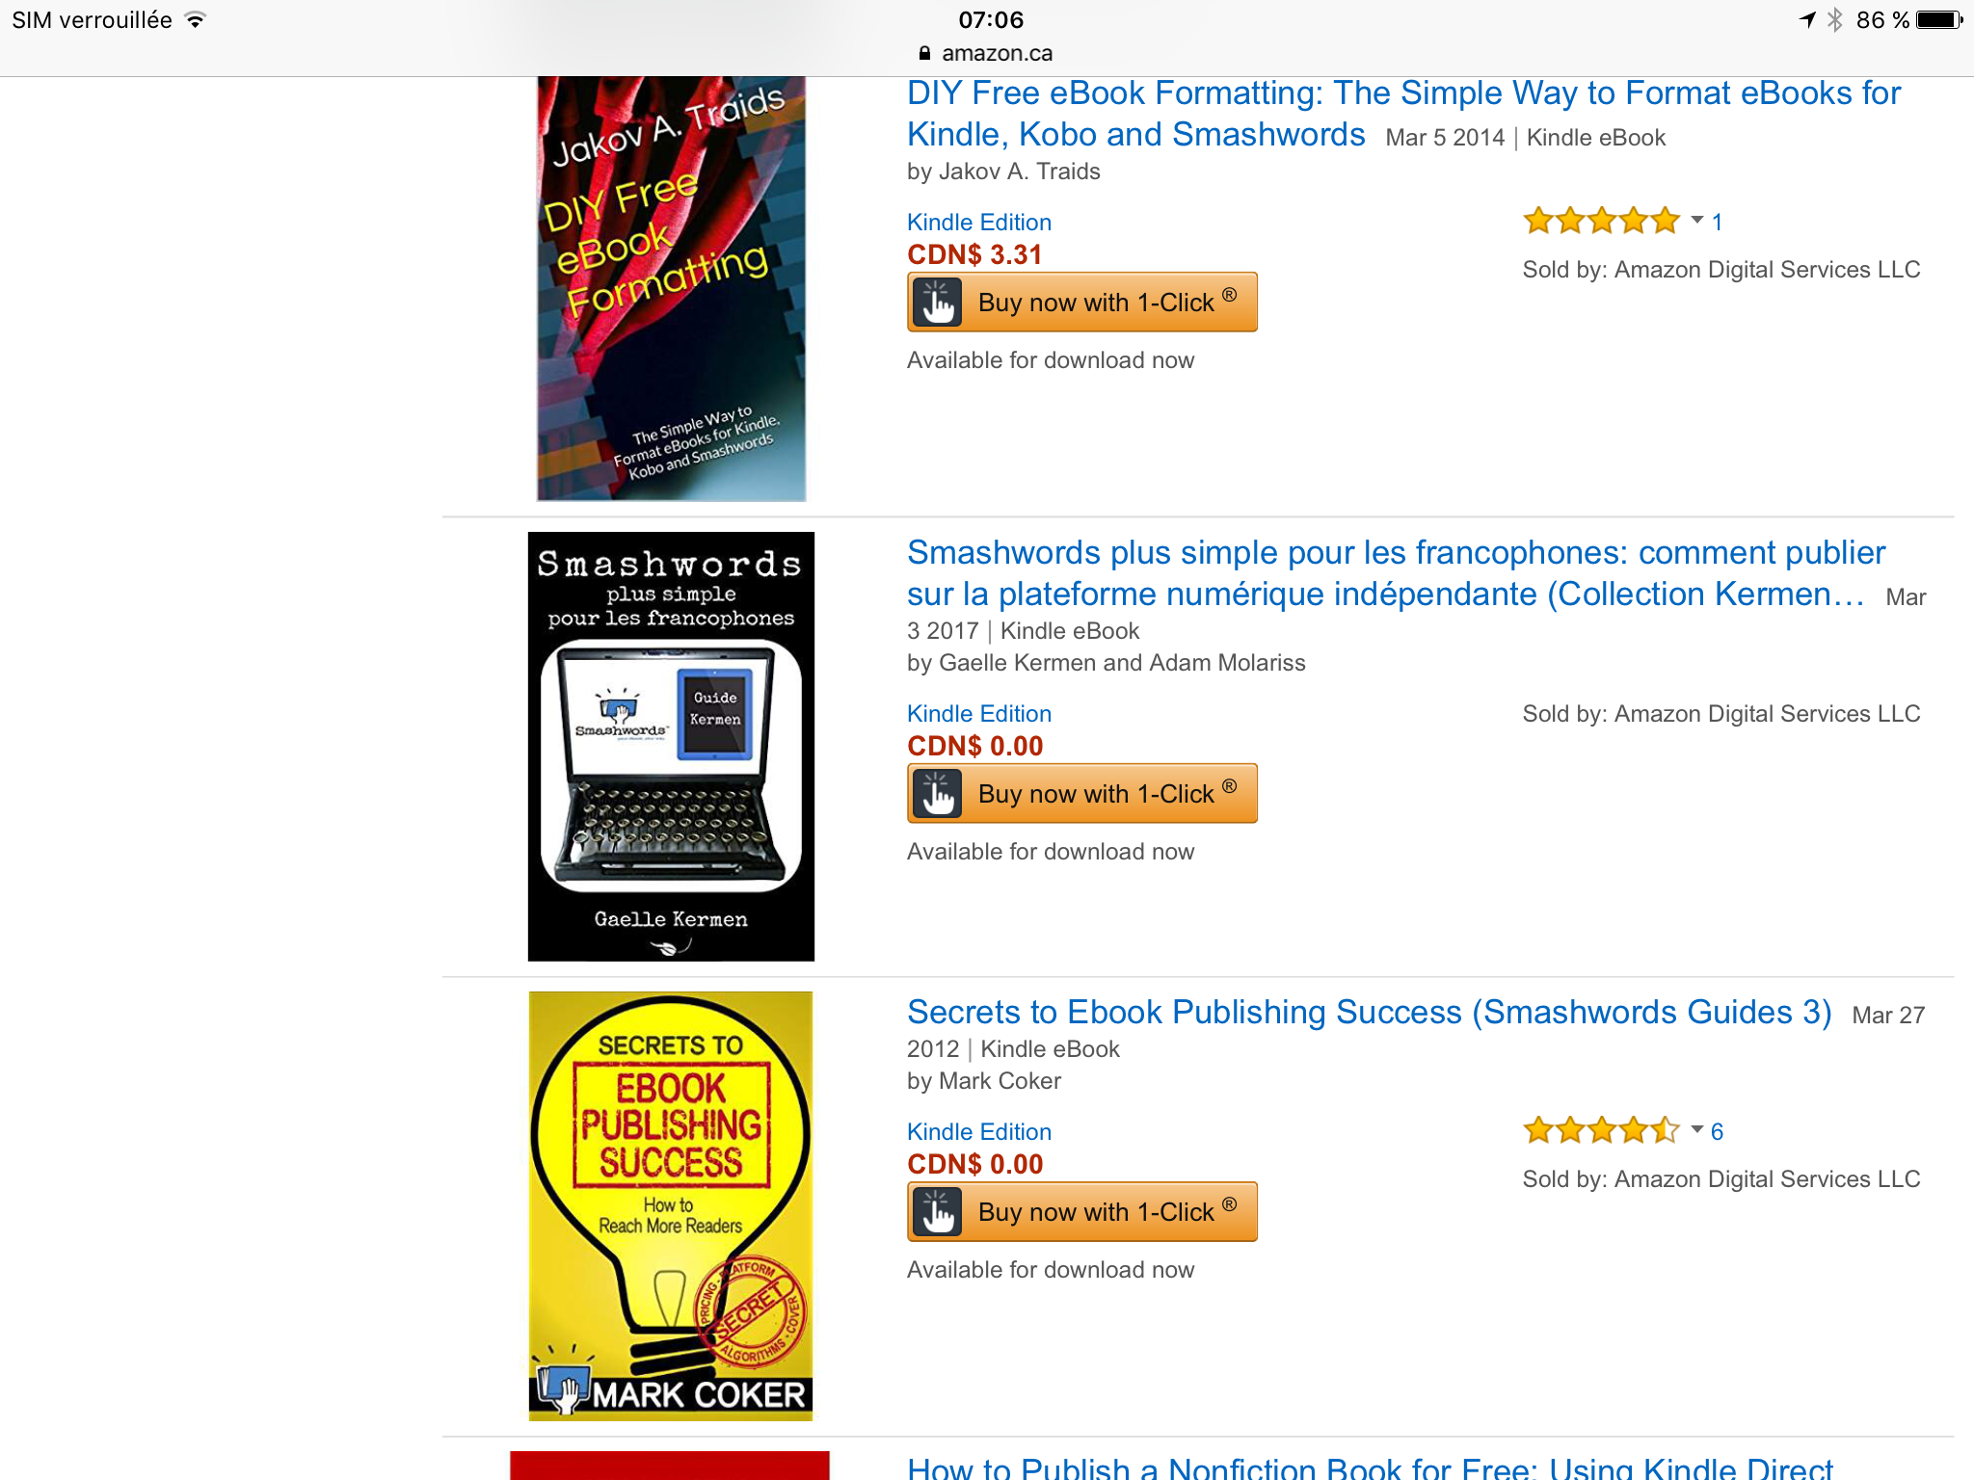This screenshot has height=1480, width=1974.
Task: Click the star rating of Secrets to Ebook Publishing Success
Action: [x=1601, y=1131]
